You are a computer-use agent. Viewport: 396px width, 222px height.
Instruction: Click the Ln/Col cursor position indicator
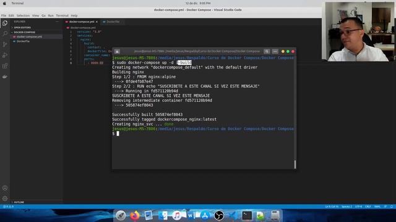tap(332, 207)
